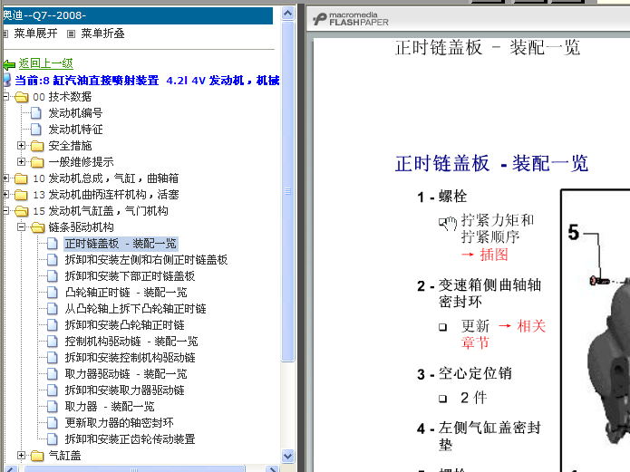Collapse the 15 发动机气缸盖 folder

coord(5,210)
